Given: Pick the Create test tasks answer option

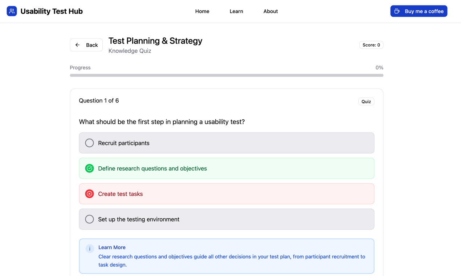Looking at the screenshot, I should (121, 194).
